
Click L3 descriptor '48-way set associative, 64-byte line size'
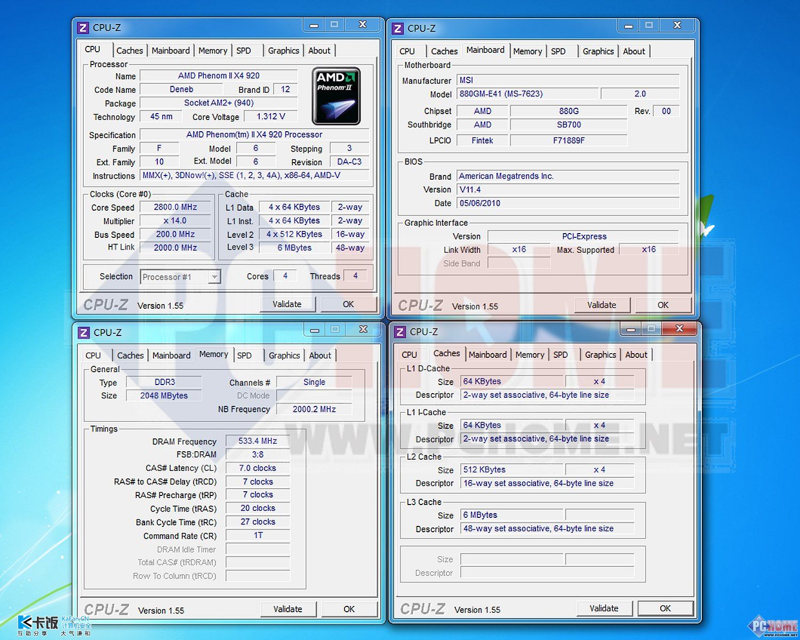point(547,529)
